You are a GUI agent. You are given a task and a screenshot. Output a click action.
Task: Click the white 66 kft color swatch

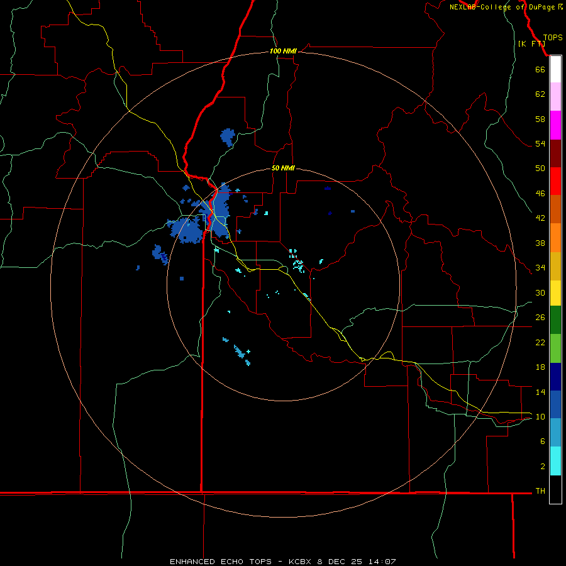click(555, 69)
